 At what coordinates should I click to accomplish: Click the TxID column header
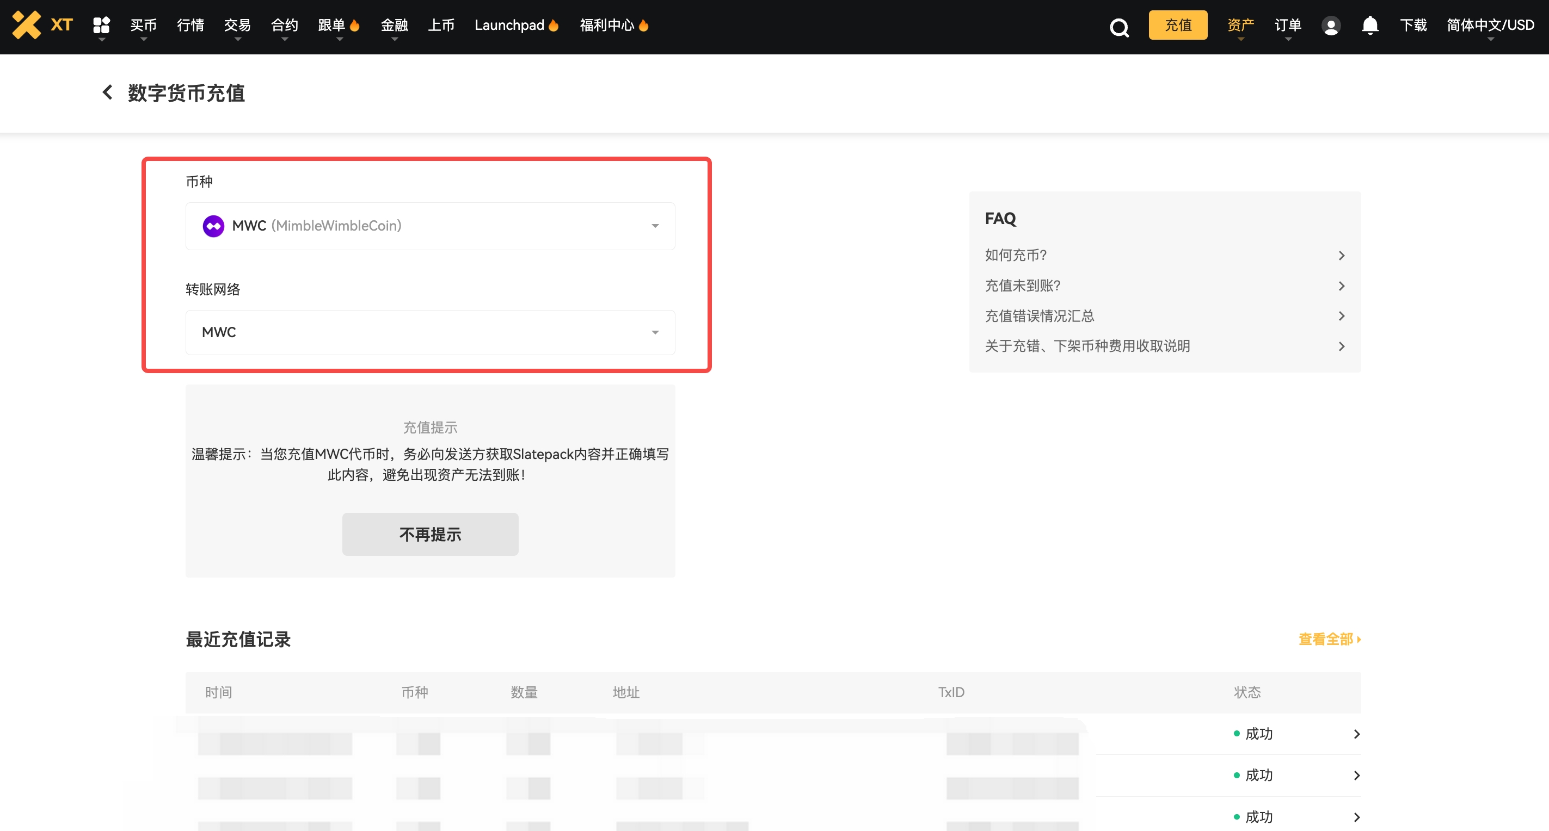951,692
